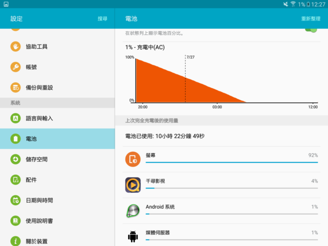Open 語言與輸入 settings
328x246 pixels.
[x=57, y=118]
